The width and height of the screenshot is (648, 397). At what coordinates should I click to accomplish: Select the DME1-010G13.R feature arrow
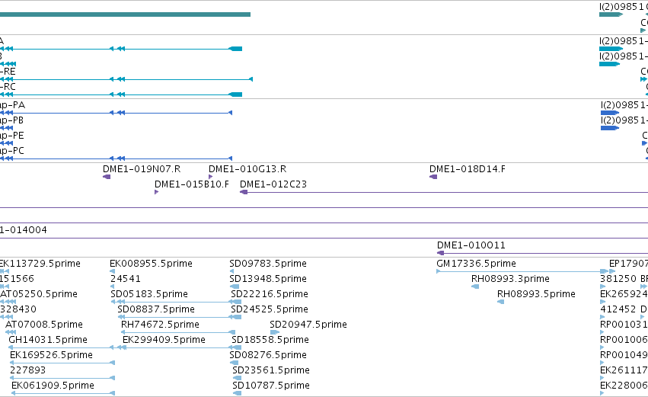click(210, 177)
